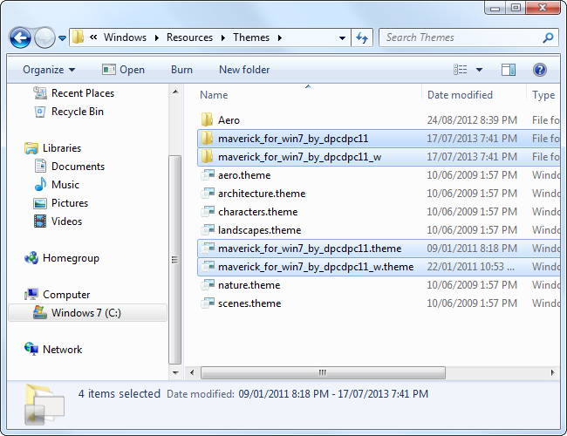Sort by the Date modified column header
Viewport: 567px width, 436px height.
point(460,95)
